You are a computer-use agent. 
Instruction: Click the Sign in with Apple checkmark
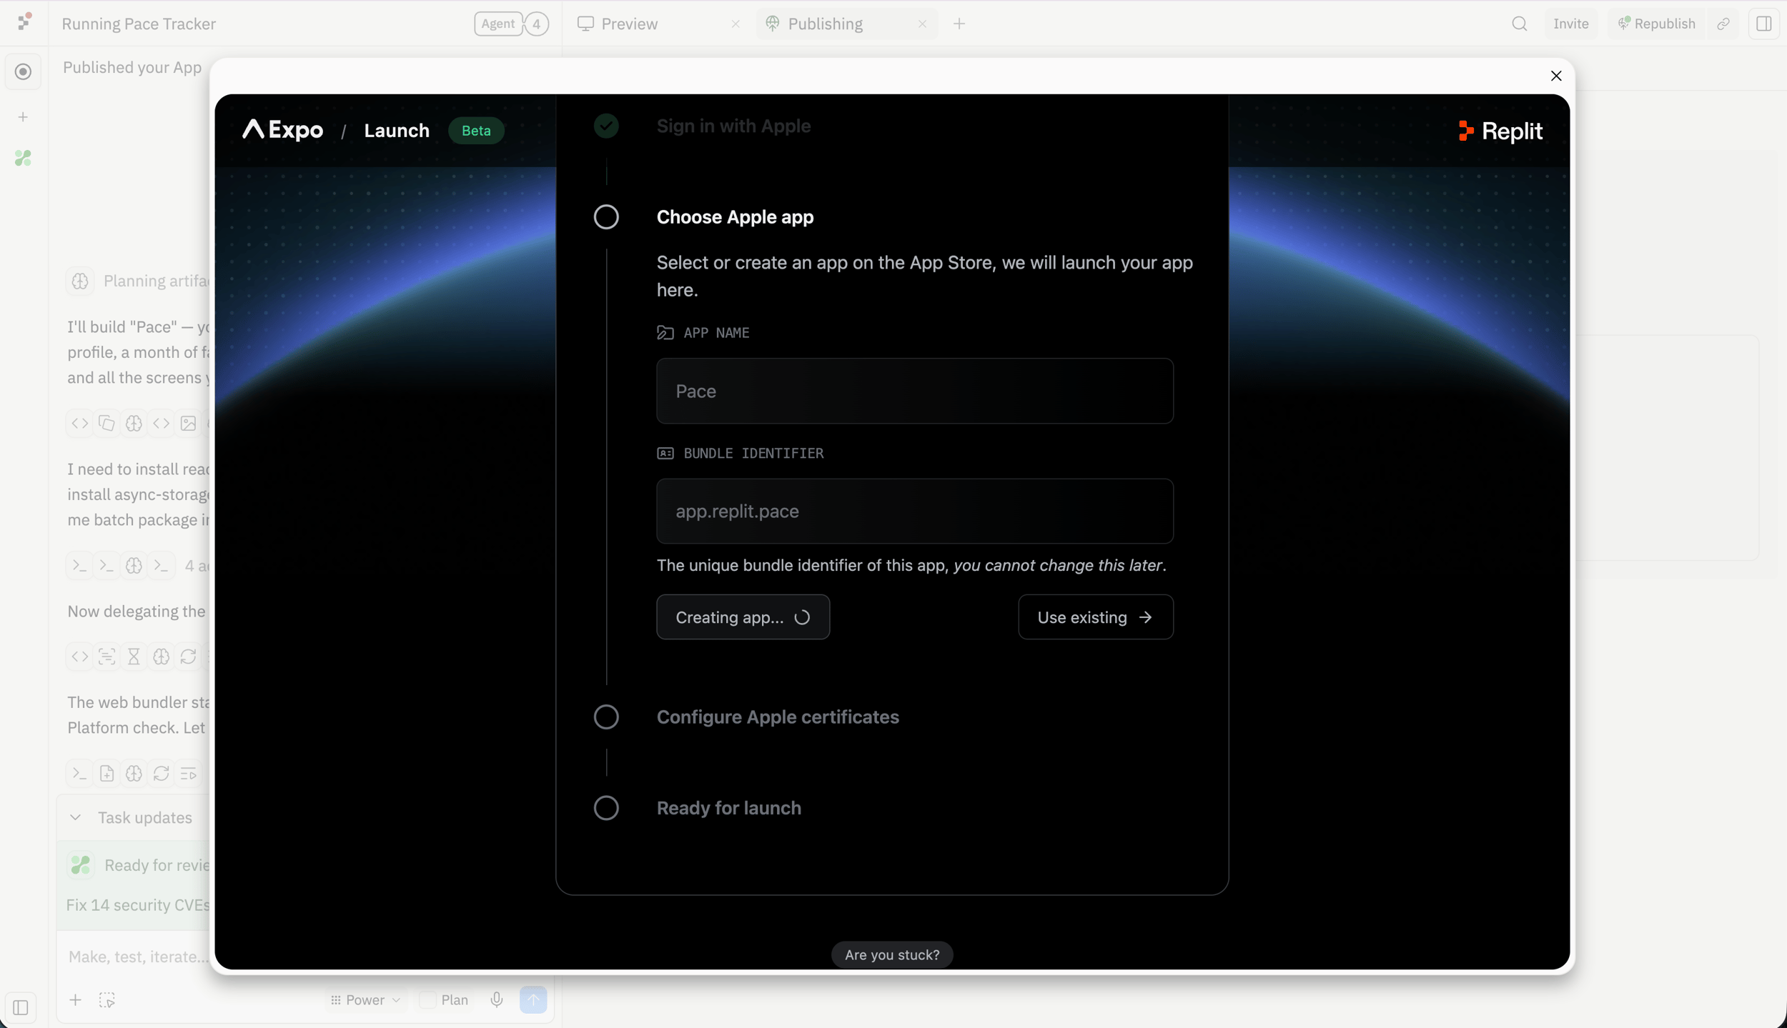point(605,126)
